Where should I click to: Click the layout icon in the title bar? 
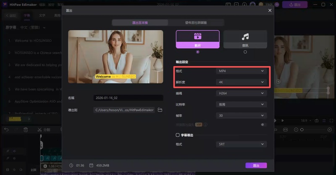pos(228,4)
